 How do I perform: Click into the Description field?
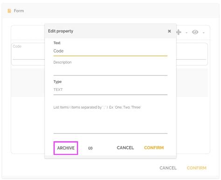(x=110, y=71)
